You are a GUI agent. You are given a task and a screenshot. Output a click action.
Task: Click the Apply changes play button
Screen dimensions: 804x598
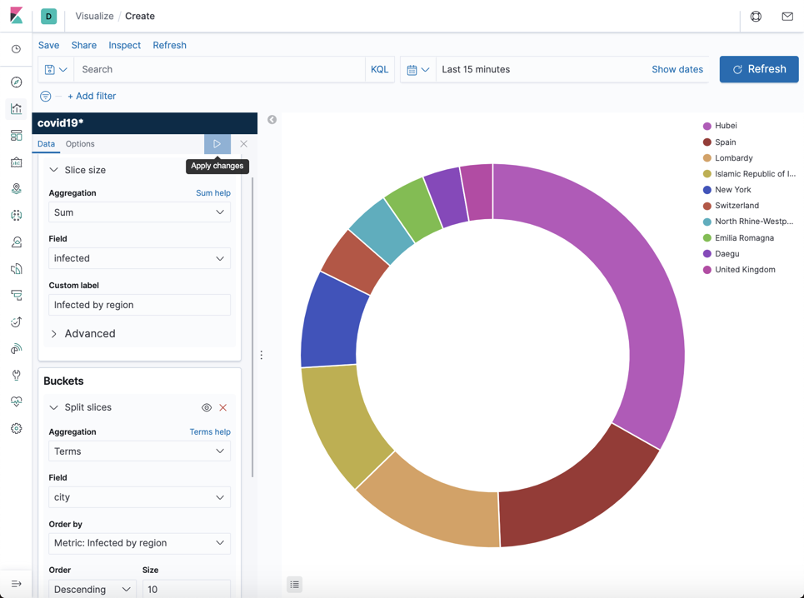coord(217,144)
